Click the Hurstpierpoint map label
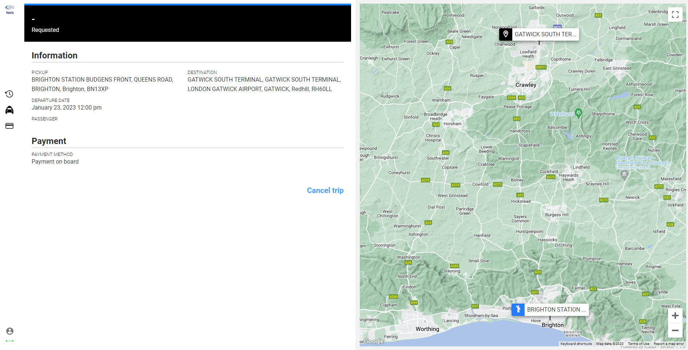This screenshot has width=688, height=350. 530,231
